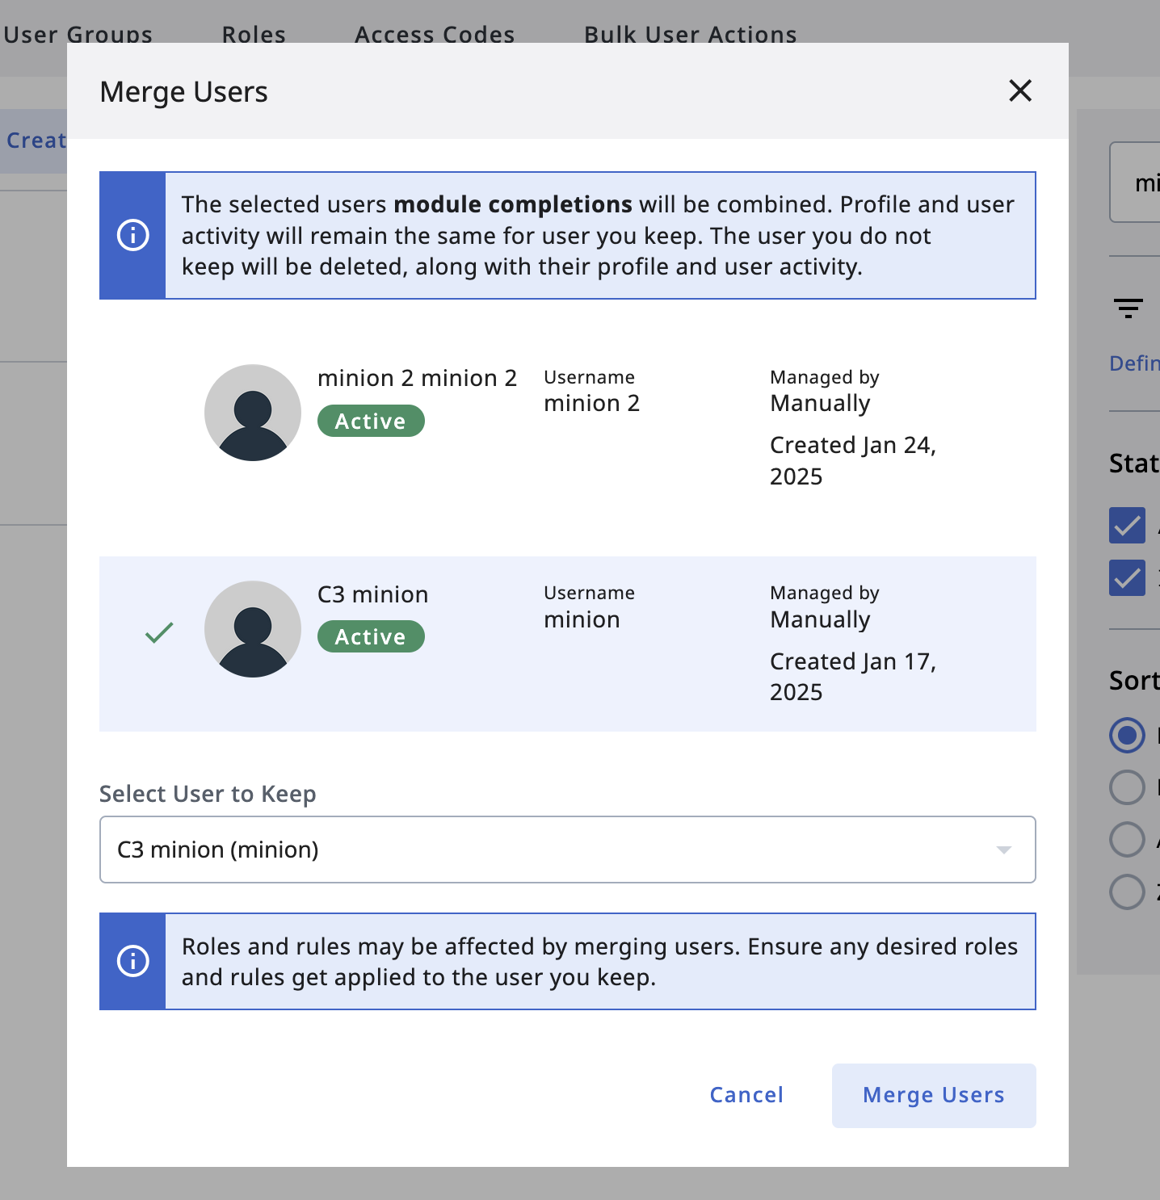Viewport: 1160px width, 1200px height.
Task: Click the C3 minion user avatar
Action: click(x=253, y=629)
